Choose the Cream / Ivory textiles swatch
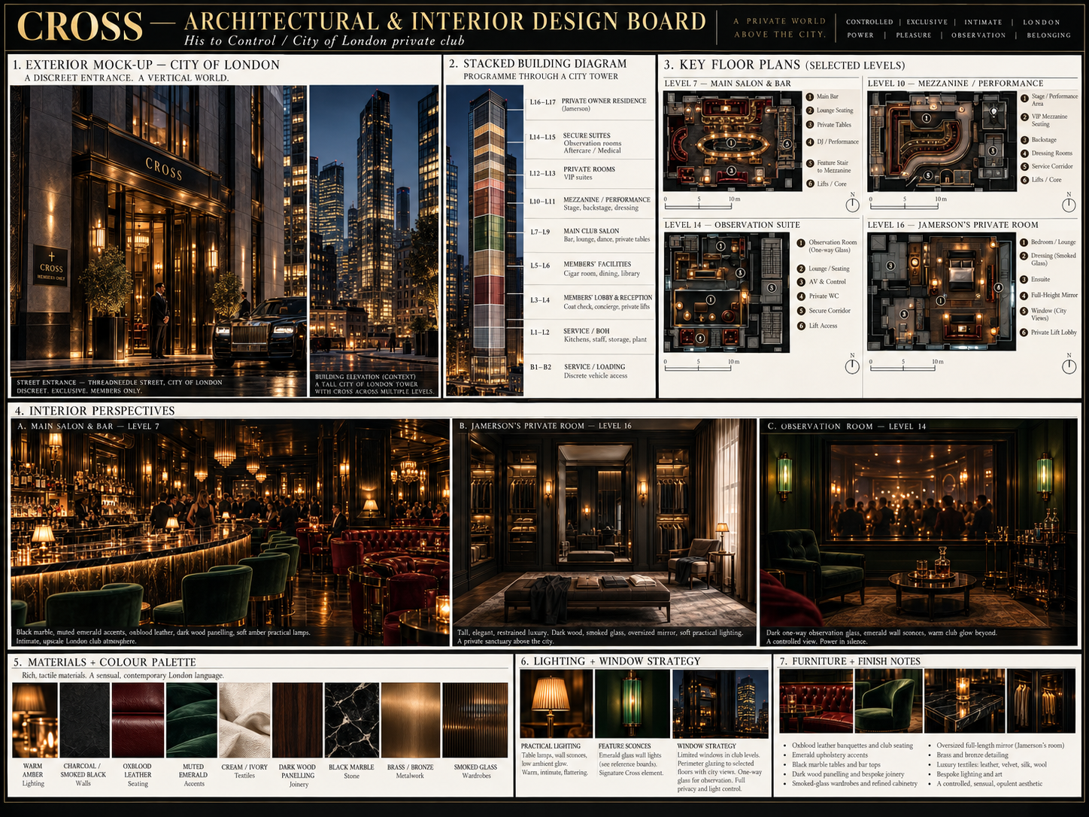 coord(244,720)
